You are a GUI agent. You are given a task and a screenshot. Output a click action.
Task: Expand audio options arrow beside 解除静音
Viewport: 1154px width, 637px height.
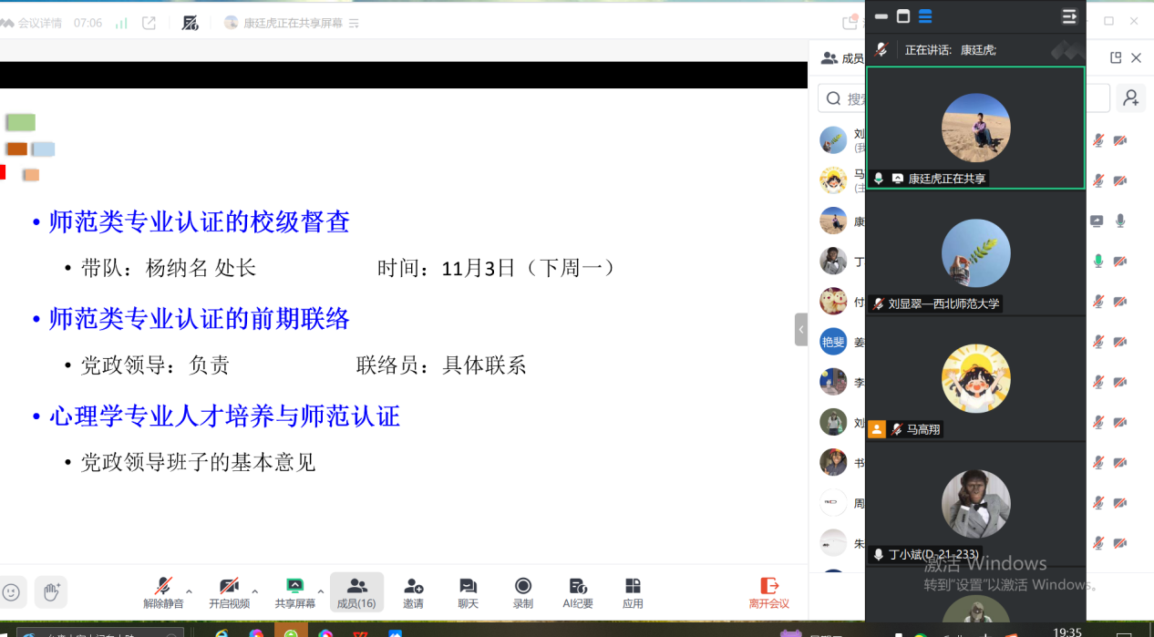190,591
